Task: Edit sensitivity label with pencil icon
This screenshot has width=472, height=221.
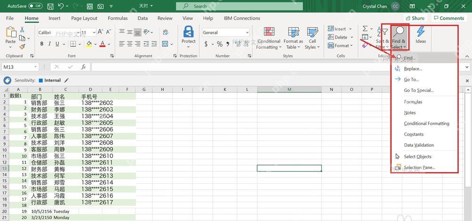Action: click(x=67, y=80)
